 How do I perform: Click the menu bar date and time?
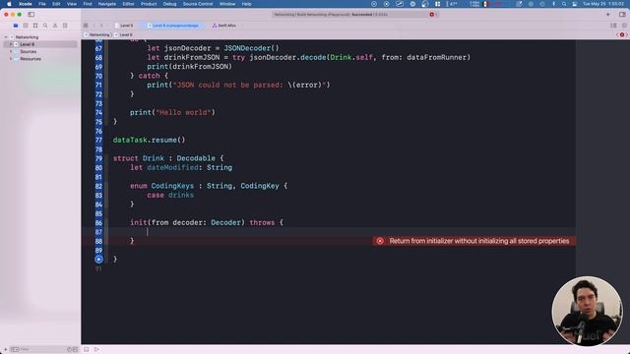[603, 4]
